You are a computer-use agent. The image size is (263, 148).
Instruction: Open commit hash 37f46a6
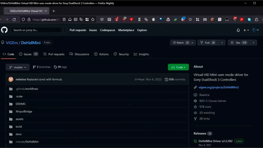[x=139, y=80]
